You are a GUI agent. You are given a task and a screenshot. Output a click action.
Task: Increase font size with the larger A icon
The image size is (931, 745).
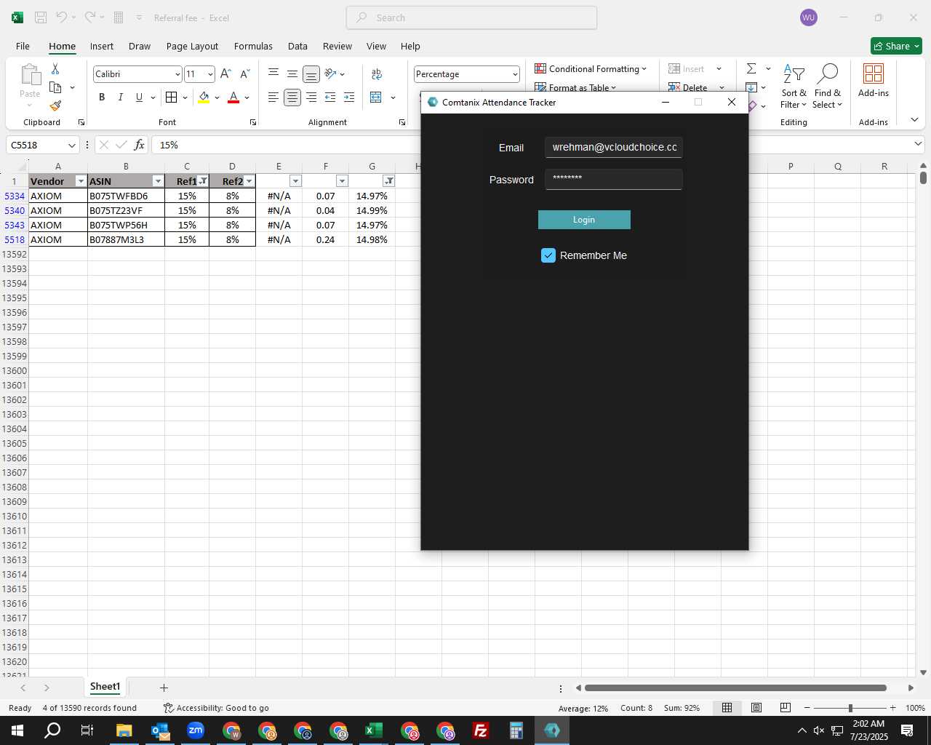225,73
